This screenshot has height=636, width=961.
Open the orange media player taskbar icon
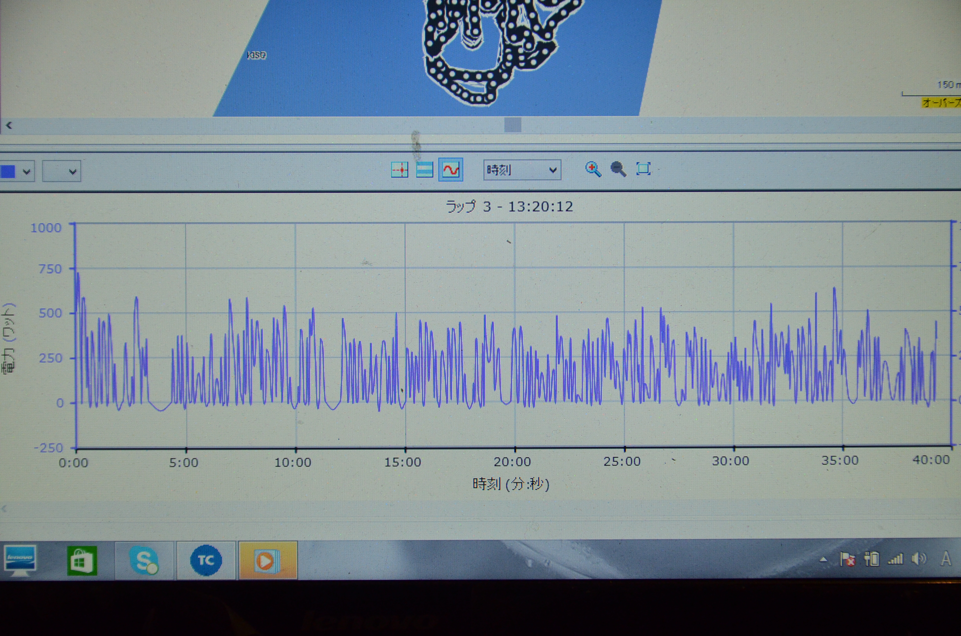[268, 560]
